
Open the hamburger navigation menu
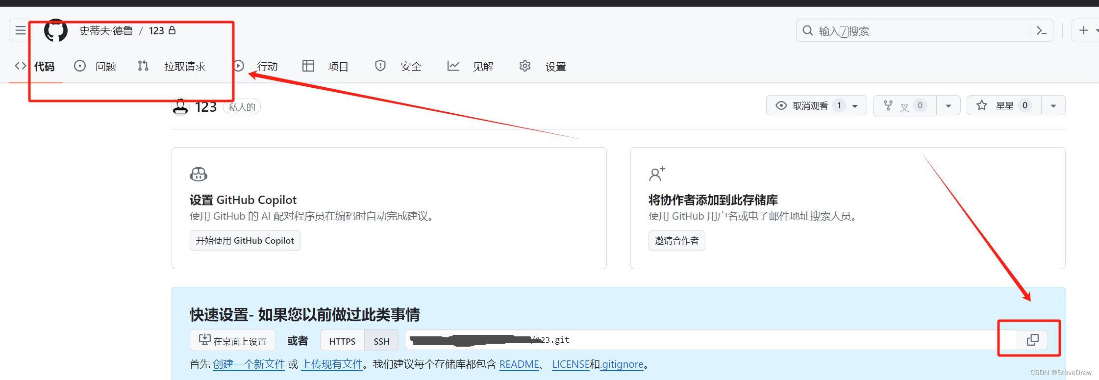(20, 30)
